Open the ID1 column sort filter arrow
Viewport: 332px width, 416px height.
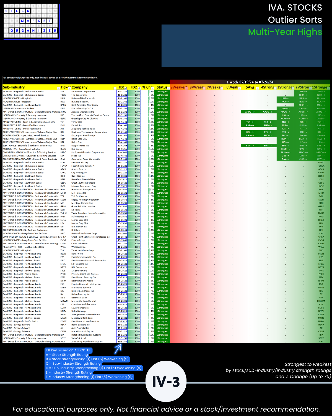(126, 88)
